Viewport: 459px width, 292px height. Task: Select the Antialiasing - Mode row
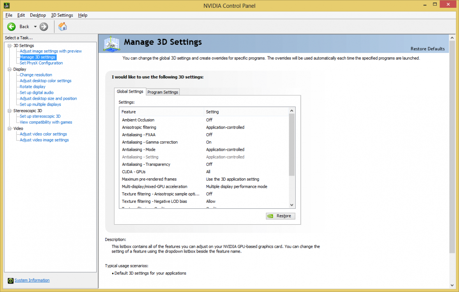point(204,150)
